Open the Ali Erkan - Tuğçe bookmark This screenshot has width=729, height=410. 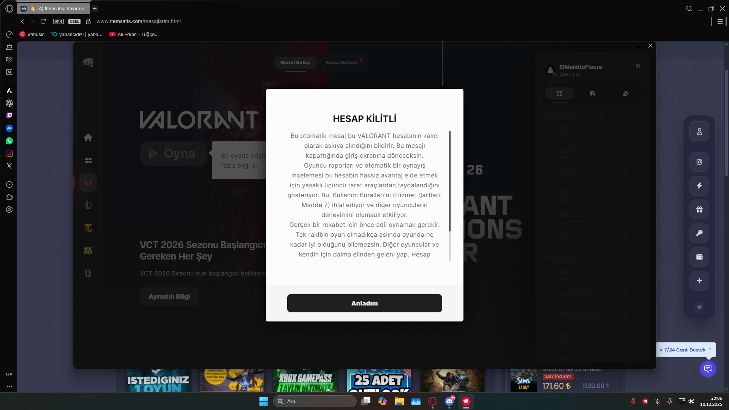coord(134,34)
